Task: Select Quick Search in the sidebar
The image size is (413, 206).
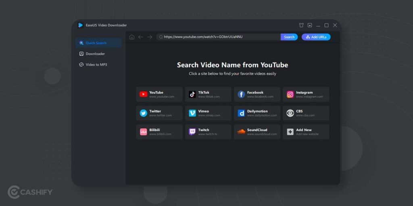Action: [98, 43]
